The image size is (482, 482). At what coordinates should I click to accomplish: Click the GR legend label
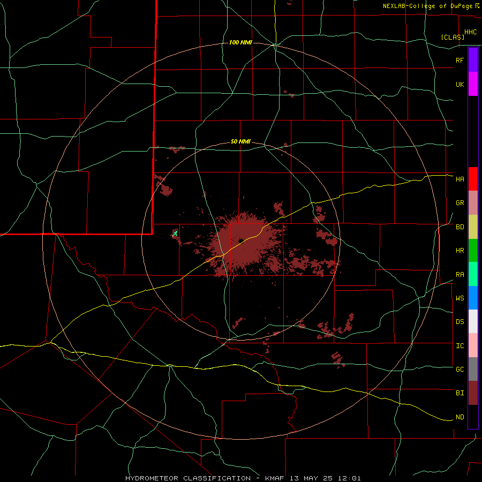pyautogui.click(x=460, y=203)
